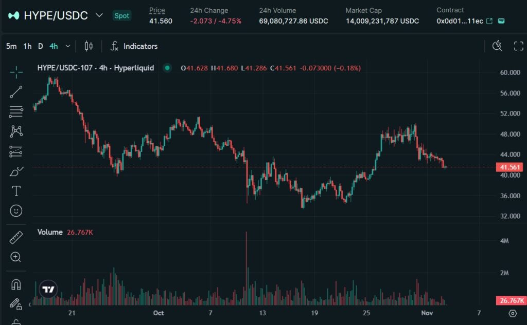Screen dimensions: 527x325
Task: Click the Spot market badge
Action: (x=121, y=15)
